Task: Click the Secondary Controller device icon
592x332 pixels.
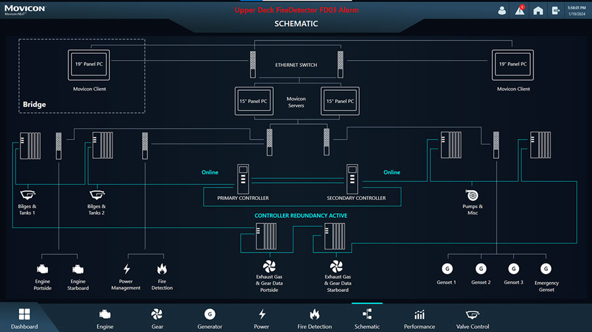Action: 353,179
